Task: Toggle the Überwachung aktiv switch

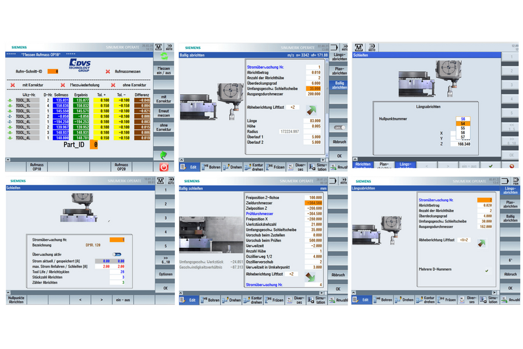Action: pos(118,254)
